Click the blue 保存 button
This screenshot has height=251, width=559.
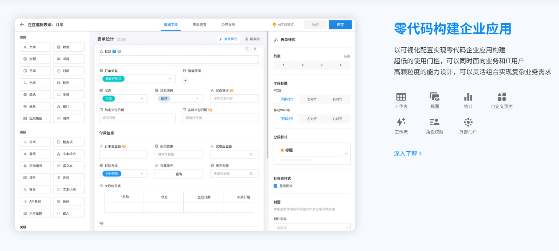coord(340,25)
